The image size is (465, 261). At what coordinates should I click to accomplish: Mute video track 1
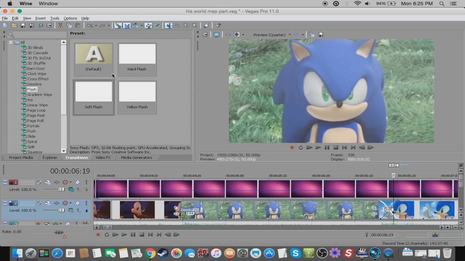(77, 182)
